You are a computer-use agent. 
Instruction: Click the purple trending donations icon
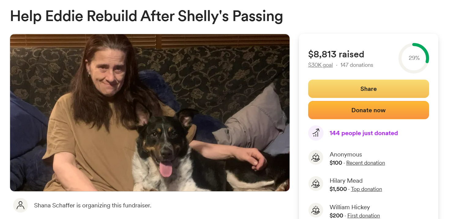[x=316, y=133]
